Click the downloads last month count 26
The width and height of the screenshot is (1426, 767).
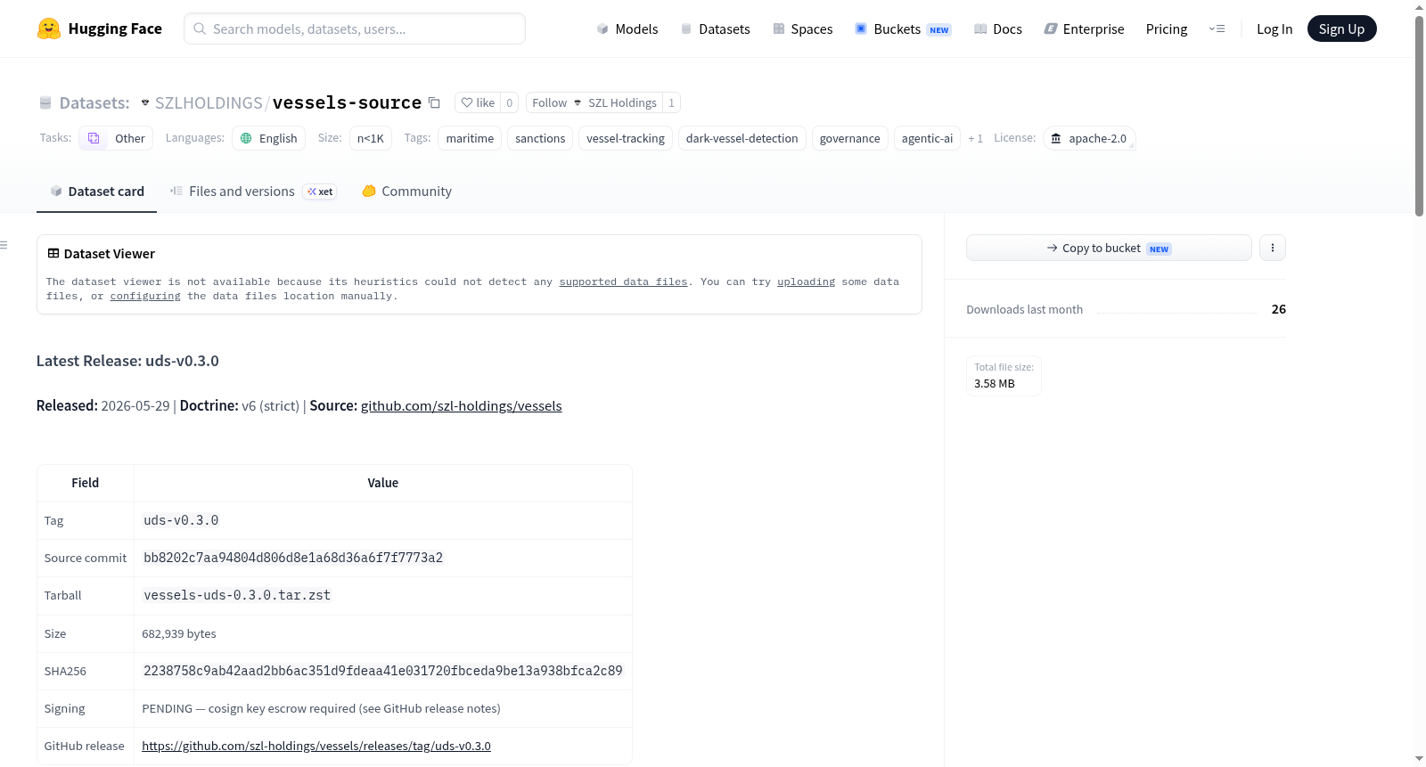coord(1279,309)
